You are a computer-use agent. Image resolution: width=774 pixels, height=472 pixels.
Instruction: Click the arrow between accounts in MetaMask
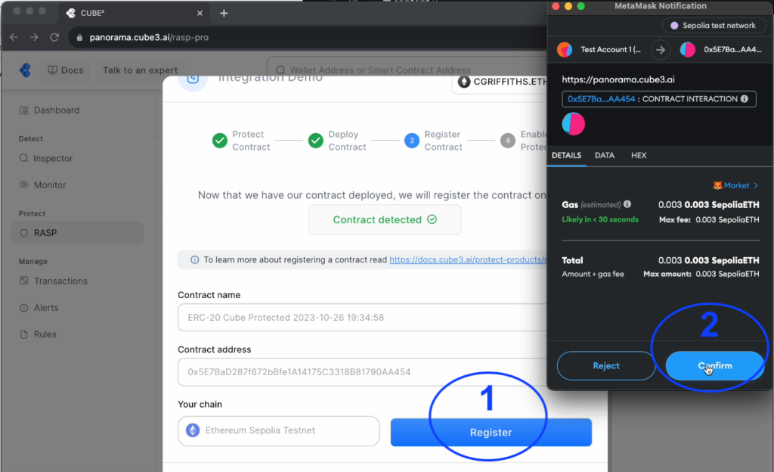pos(661,49)
